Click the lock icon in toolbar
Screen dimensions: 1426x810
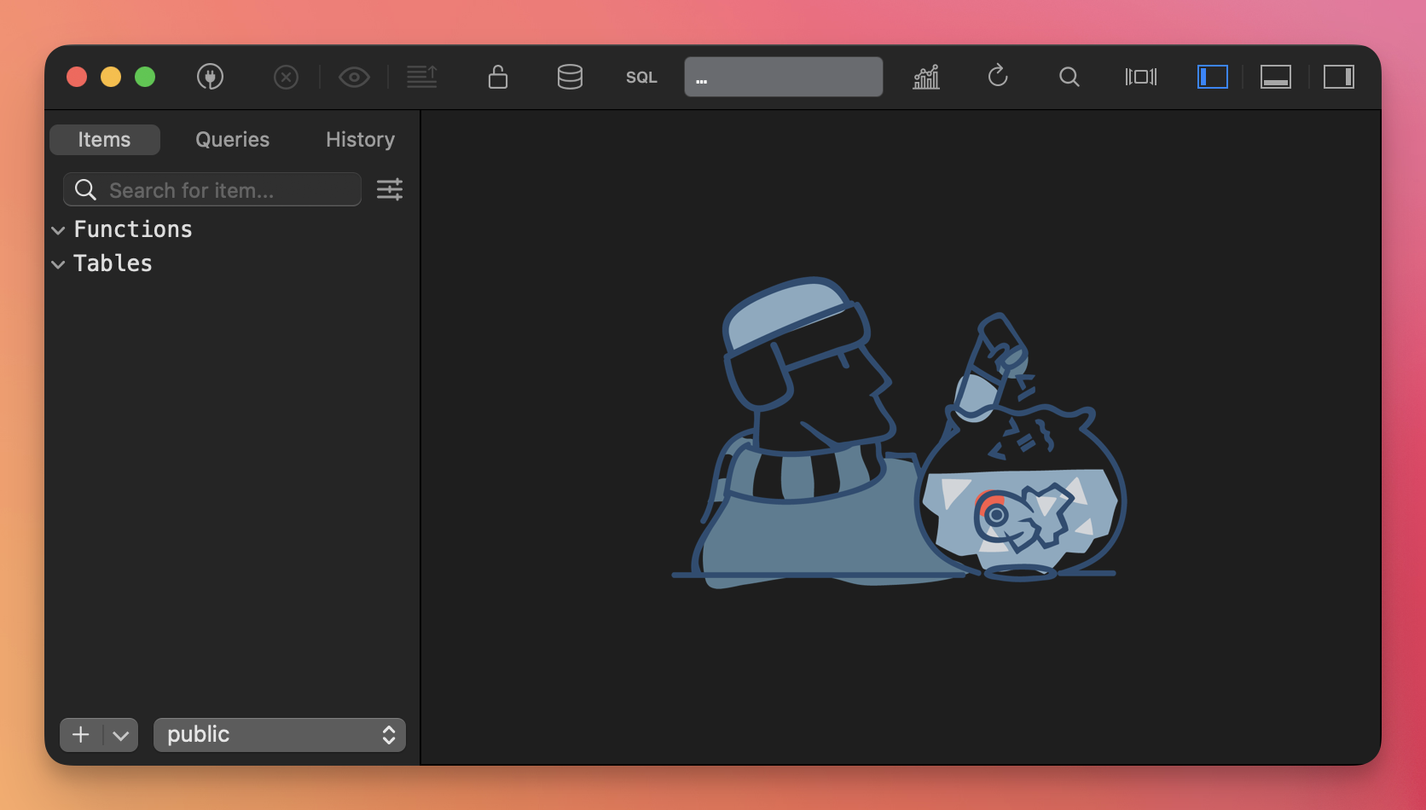pyautogui.click(x=498, y=77)
